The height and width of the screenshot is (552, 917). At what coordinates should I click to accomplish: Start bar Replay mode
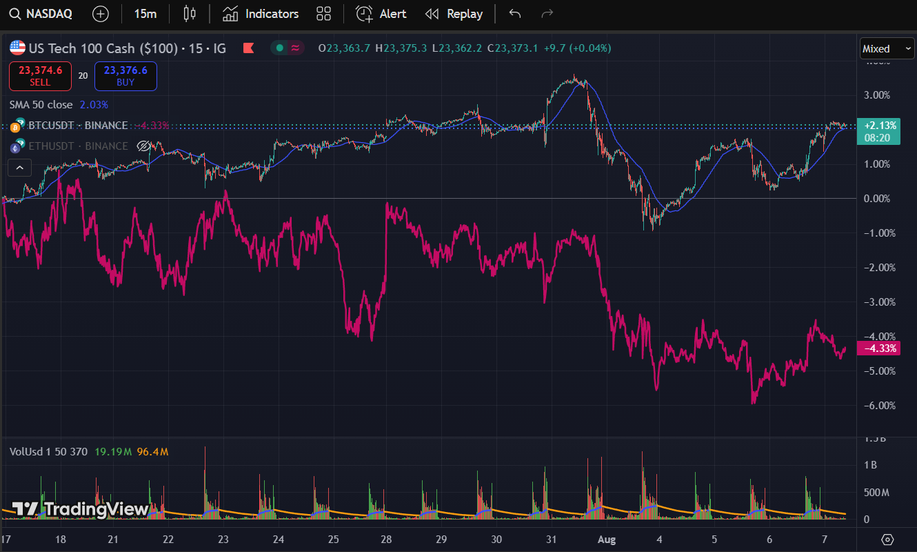point(454,14)
